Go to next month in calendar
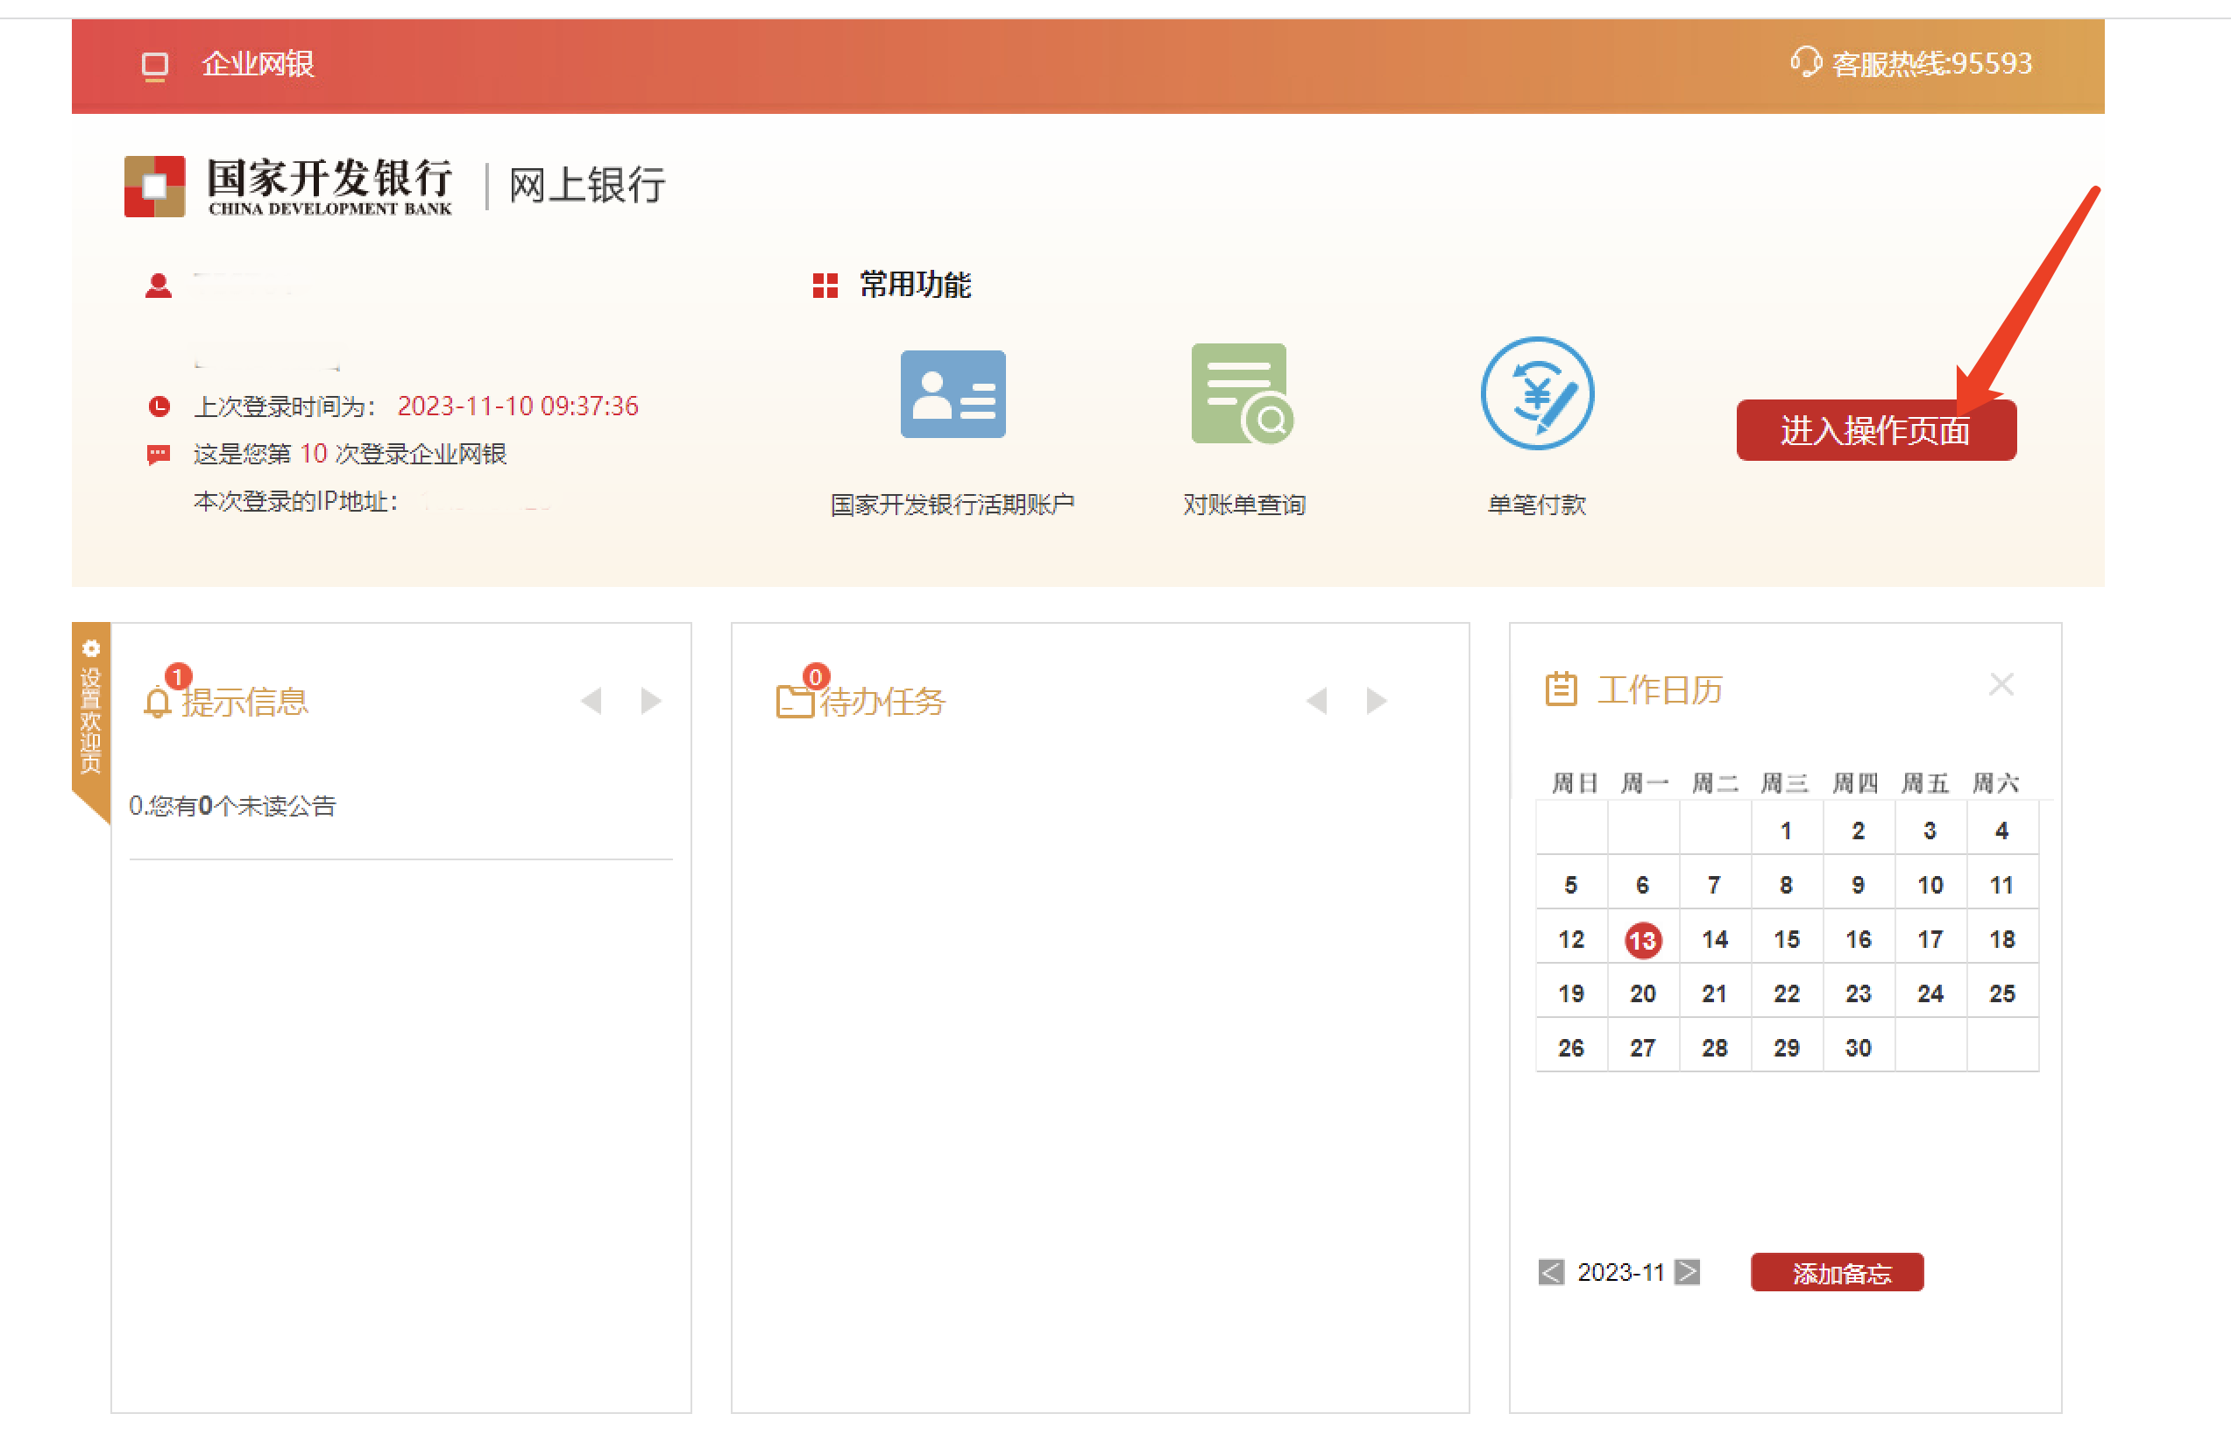Image resolution: width=2231 pixels, height=1442 pixels. pos(1687,1271)
